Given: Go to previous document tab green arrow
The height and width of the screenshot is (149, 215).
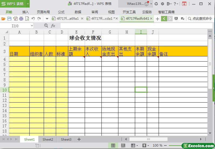Looking at the screenshot, I should pos(164,19).
